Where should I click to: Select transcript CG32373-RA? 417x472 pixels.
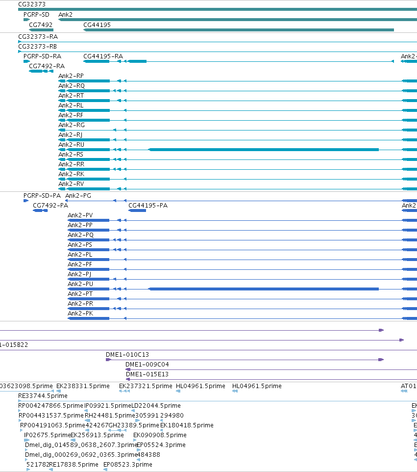38,37
